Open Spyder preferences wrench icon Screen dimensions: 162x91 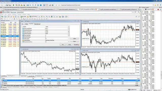[50, 5]
